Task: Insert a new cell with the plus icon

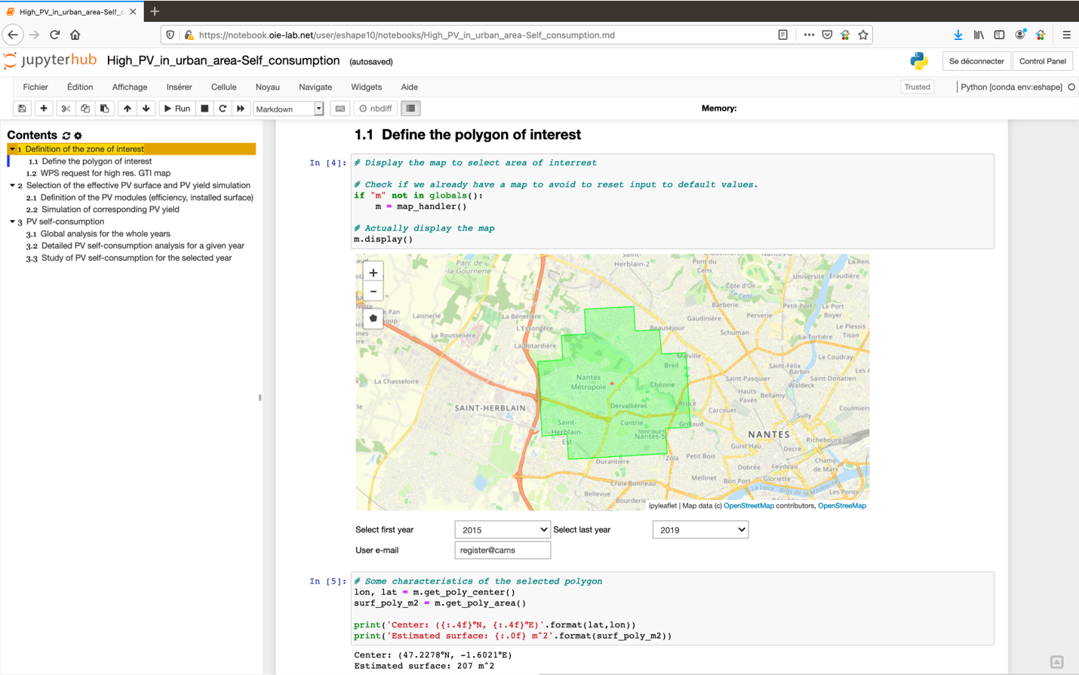Action: coord(43,108)
